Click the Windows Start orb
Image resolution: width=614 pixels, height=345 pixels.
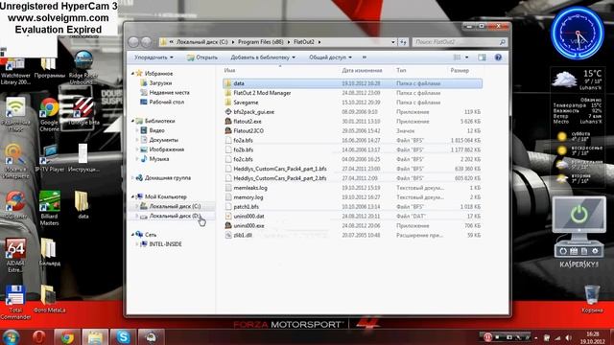(x=11, y=336)
